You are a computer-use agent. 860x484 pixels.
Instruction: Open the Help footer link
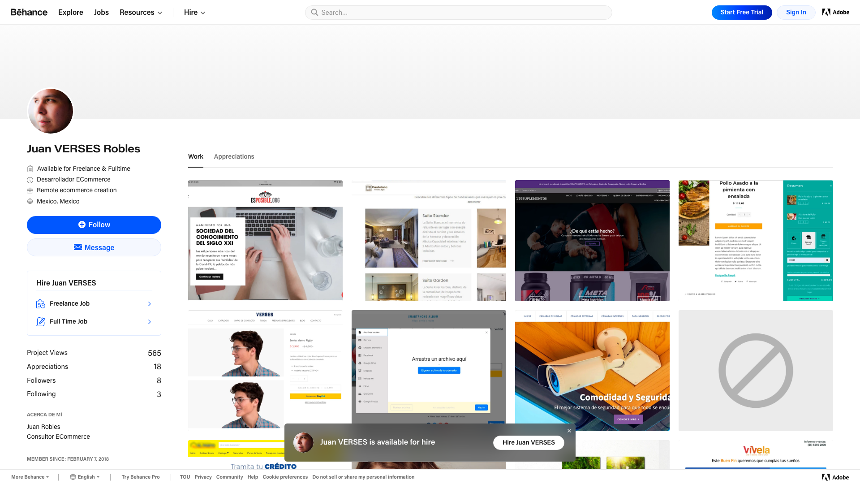[x=253, y=477]
